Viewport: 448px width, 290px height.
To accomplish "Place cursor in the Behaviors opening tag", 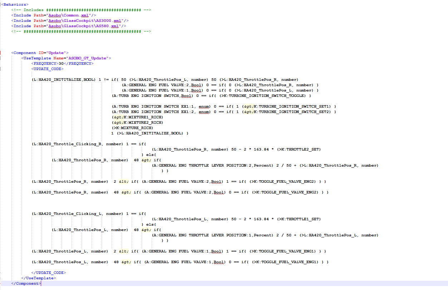I will click(14, 4).
